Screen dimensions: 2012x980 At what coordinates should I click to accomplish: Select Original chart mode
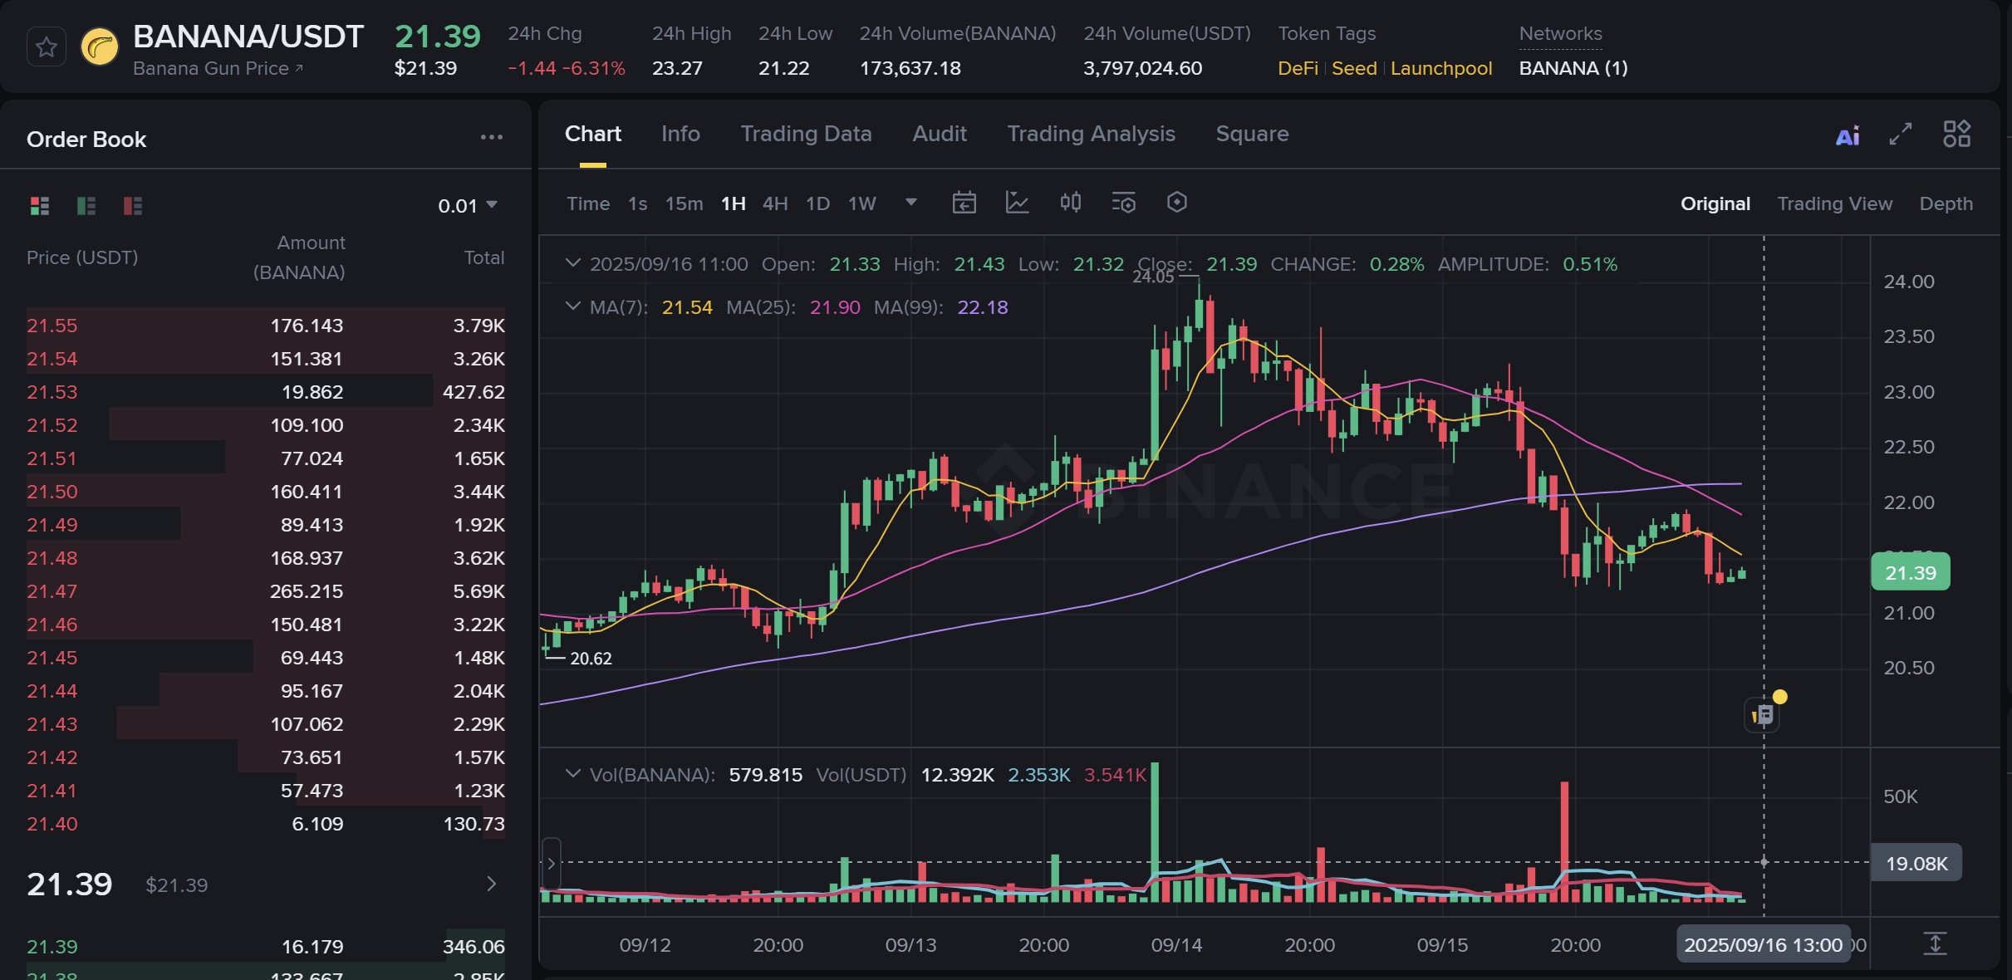pyautogui.click(x=1715, y=203)
